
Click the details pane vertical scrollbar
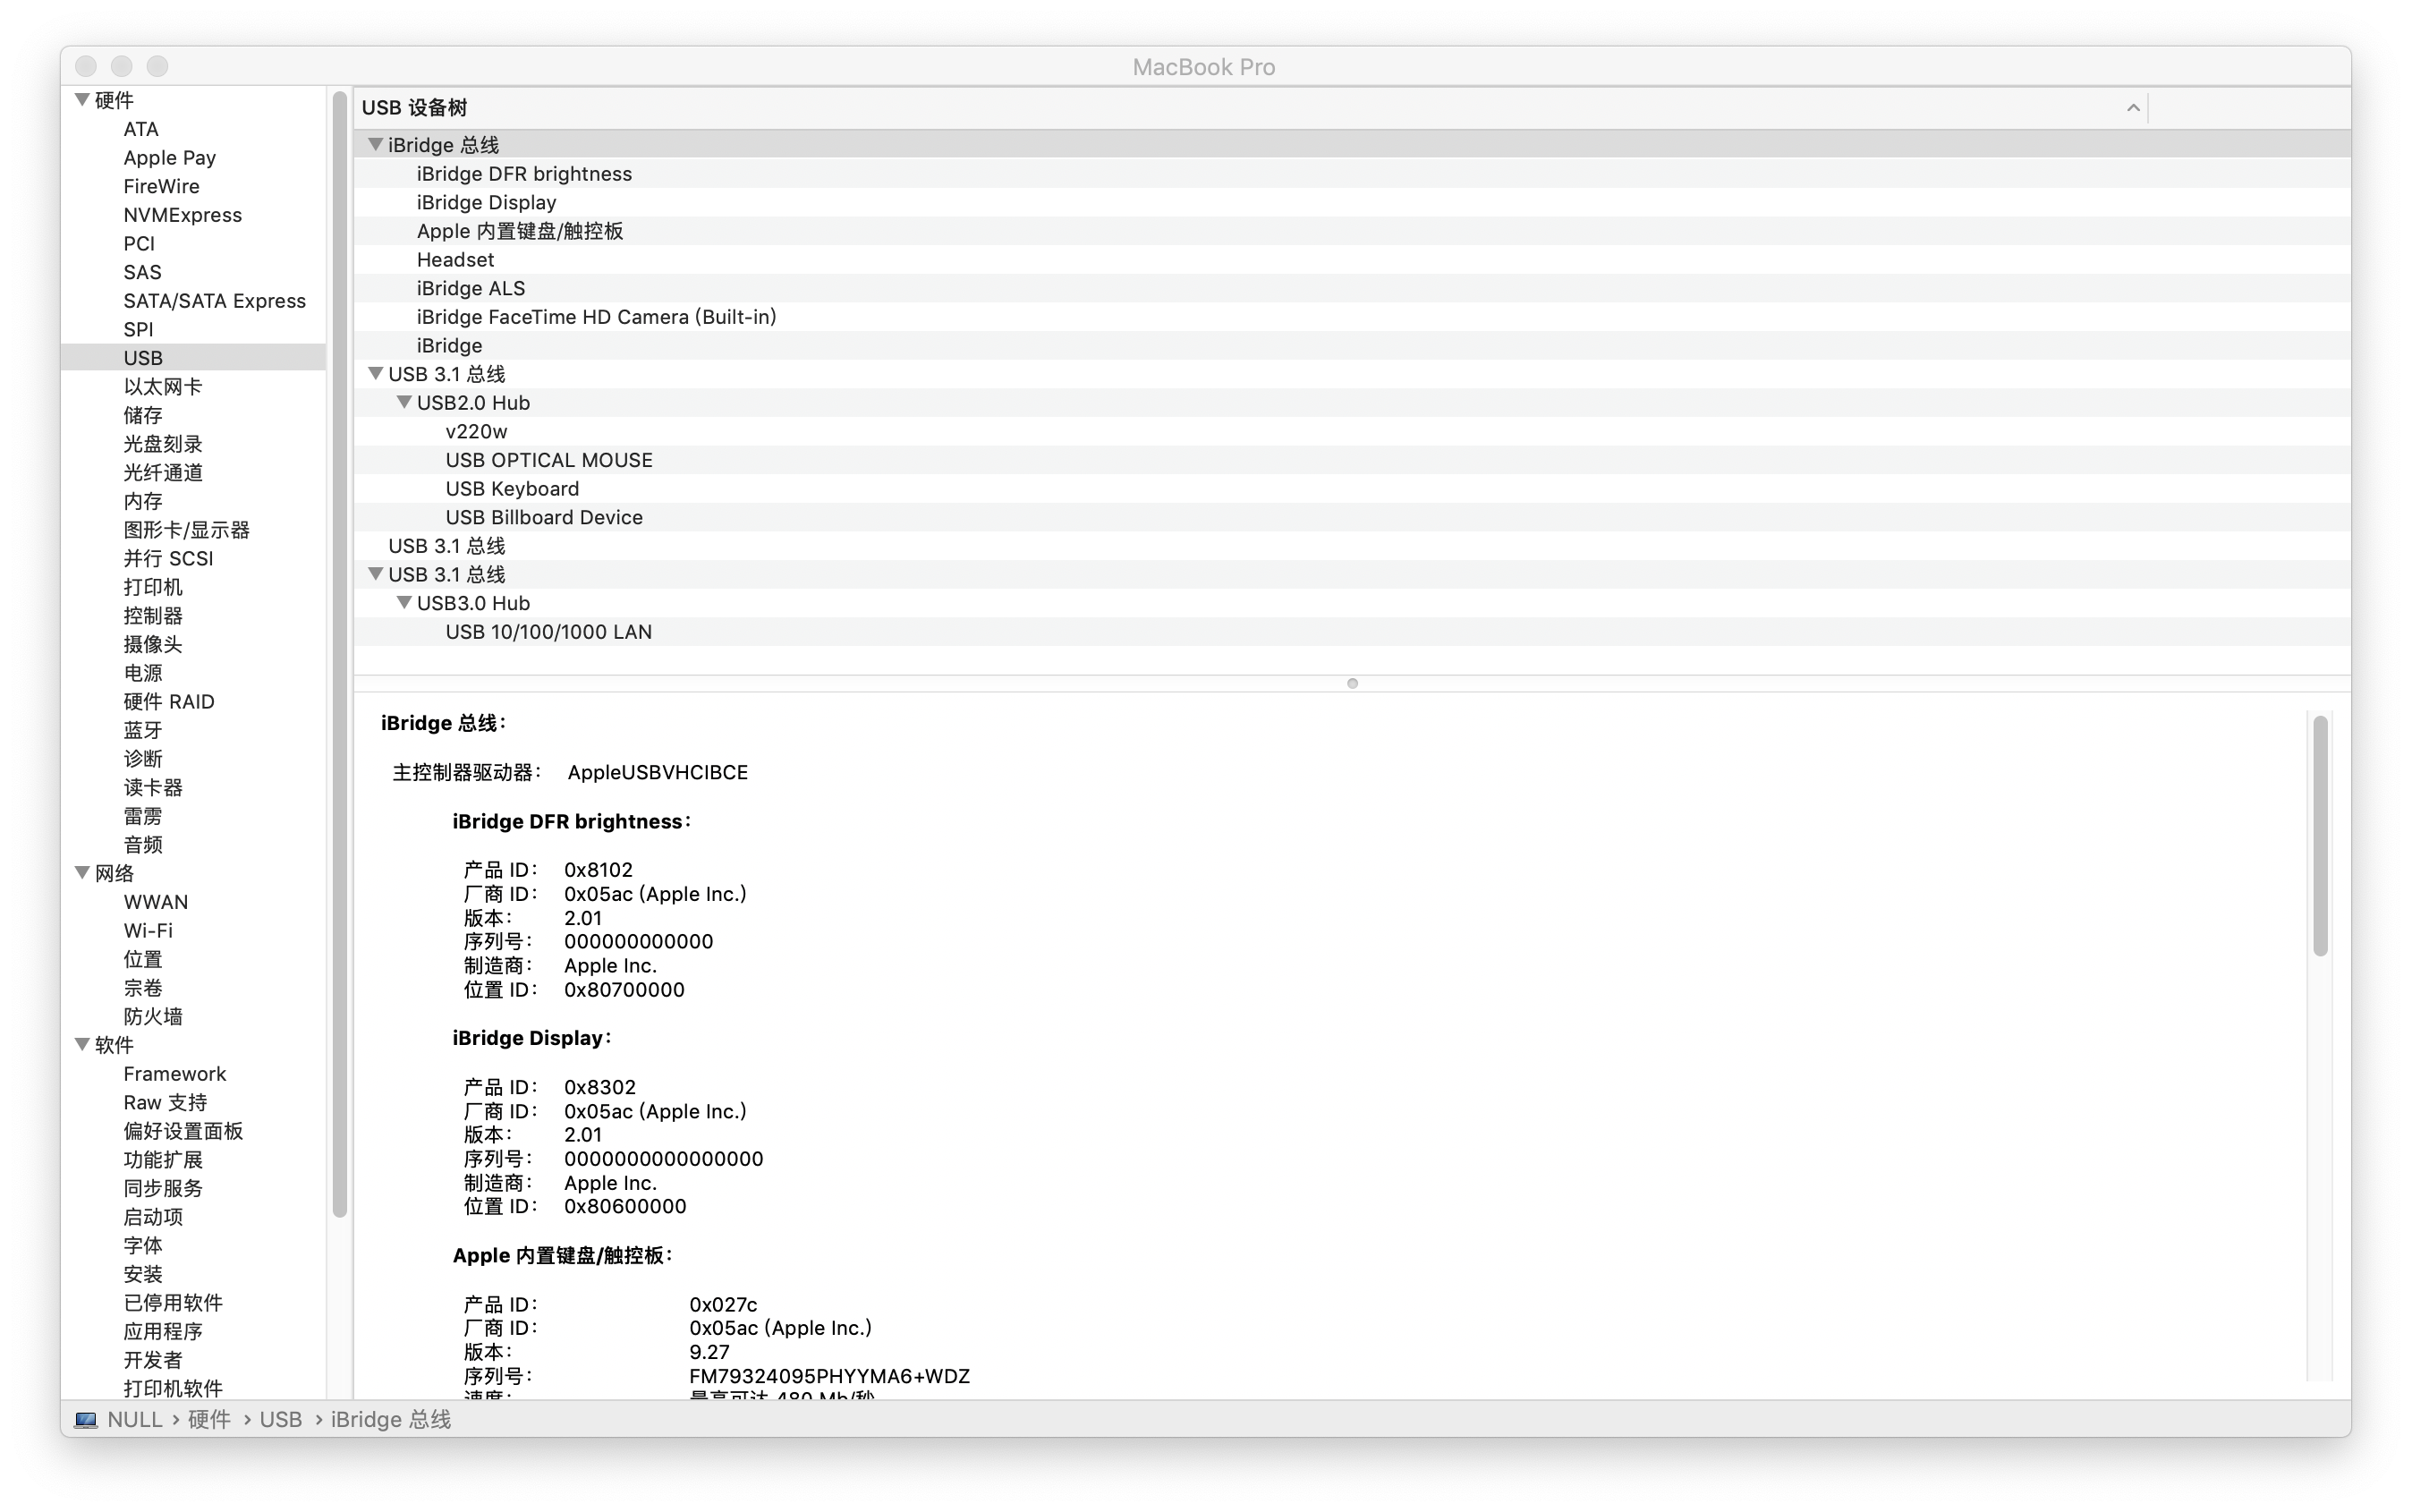tap(2320, 836)
